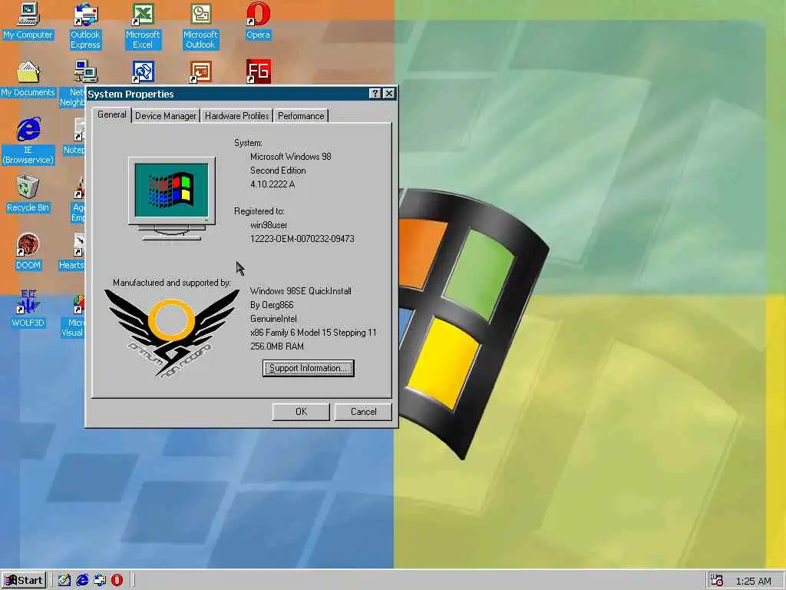The image size is (786, 590).
Task: Open the Performance tab
Action: pyautogui.click(x=301, y=116)
